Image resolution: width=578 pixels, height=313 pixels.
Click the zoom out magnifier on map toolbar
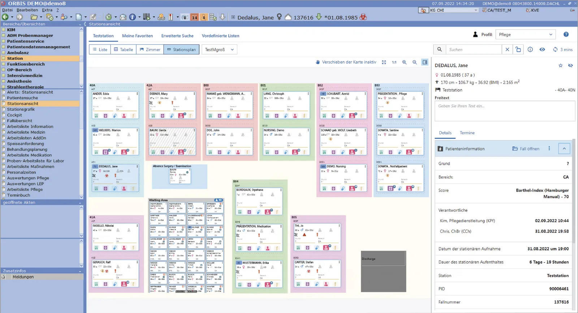click(415, 62)
